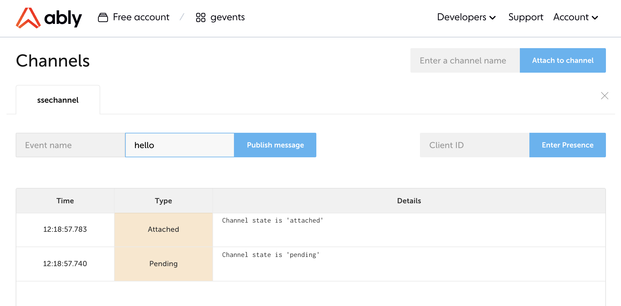Close the ssechannel panel with X
Image resolution: width=621 pixels, height=306 pixels.
coord(604,96)
